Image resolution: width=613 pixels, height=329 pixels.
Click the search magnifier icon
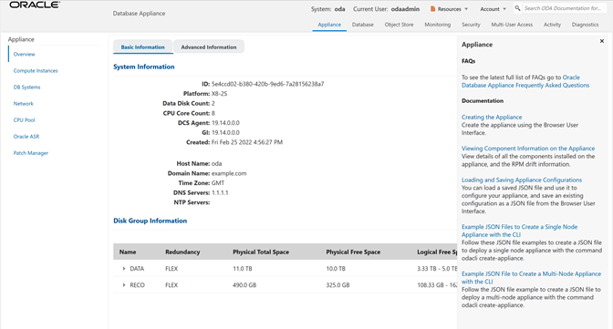[517, 8]
